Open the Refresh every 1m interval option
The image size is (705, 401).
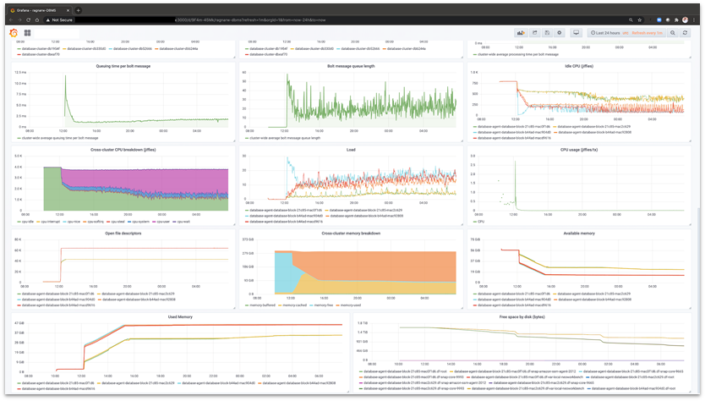coord(647,33)
